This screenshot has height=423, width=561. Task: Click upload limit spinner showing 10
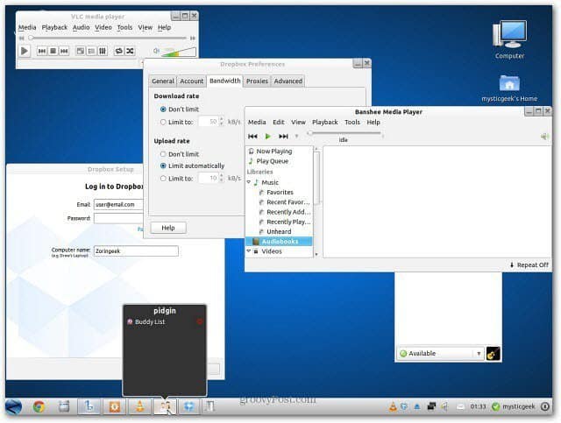pos(211,178)
